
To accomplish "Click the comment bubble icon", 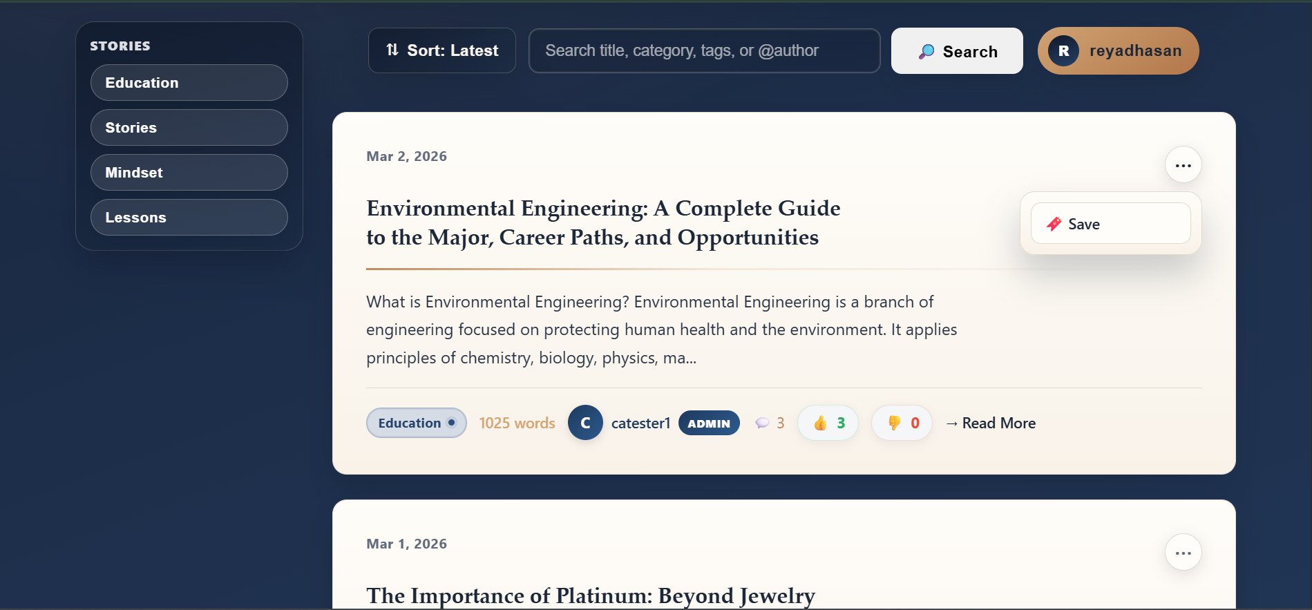I will [762, 423].
